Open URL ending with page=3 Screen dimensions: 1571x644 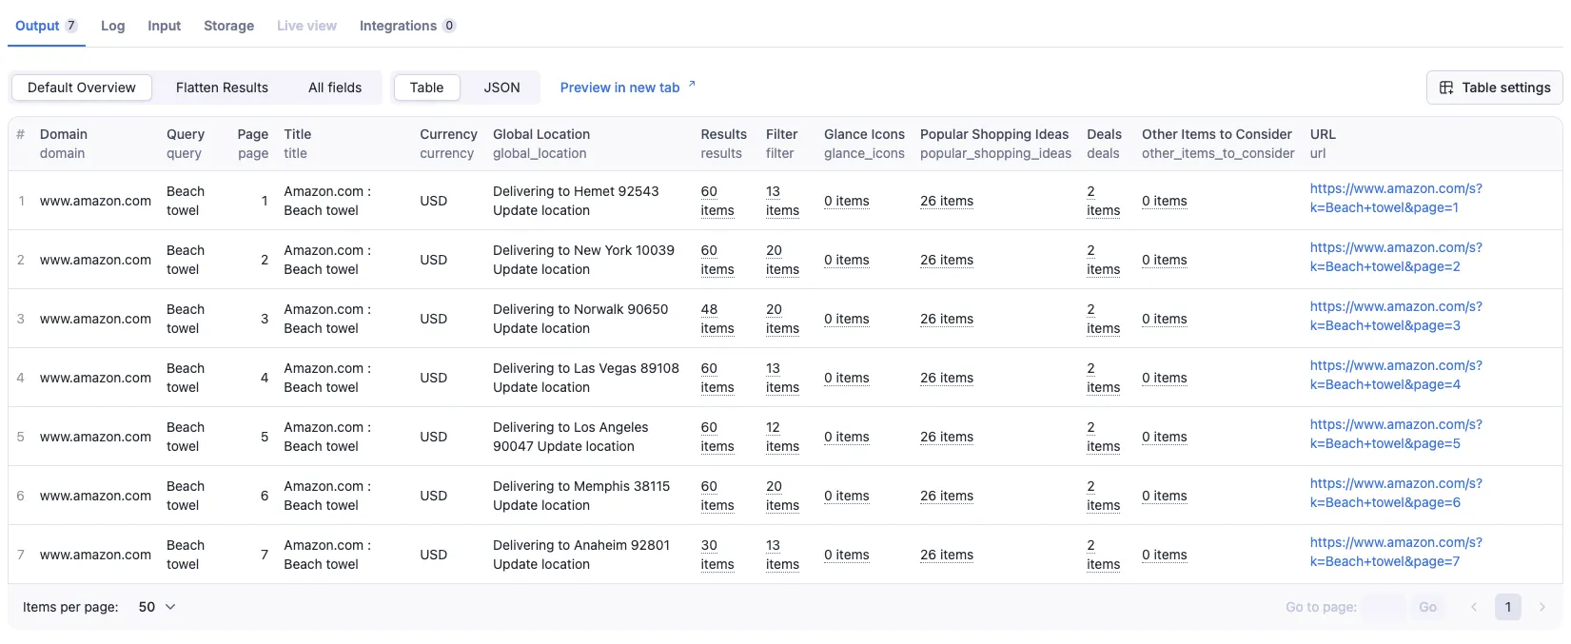tap(1396, 316)
